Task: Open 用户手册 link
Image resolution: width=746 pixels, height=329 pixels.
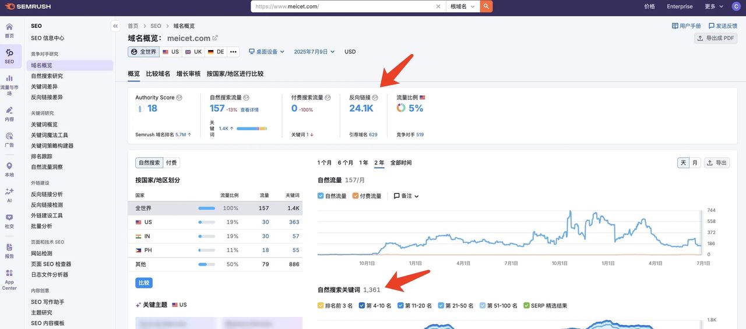Action: (687, 26)
